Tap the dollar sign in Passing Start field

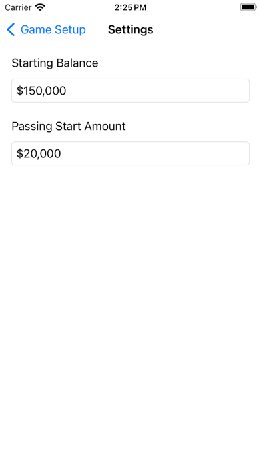(x=19, y=153)
